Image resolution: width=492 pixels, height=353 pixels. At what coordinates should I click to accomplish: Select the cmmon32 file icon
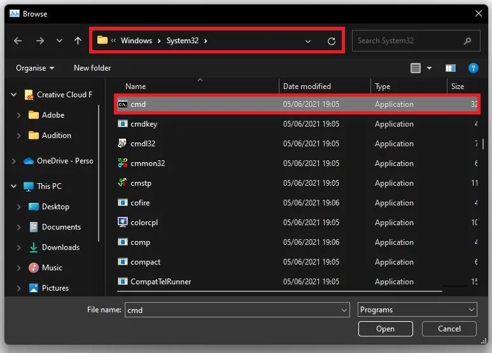[122, 163]
